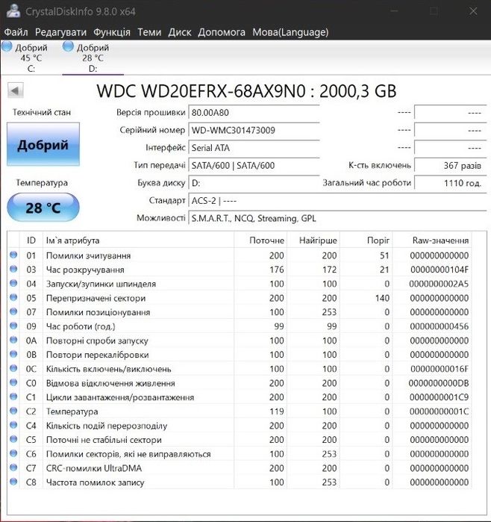The image size is (491, 522).
Task: Select the Перепризначені сектори attribute row
Action: pos(240,298)
